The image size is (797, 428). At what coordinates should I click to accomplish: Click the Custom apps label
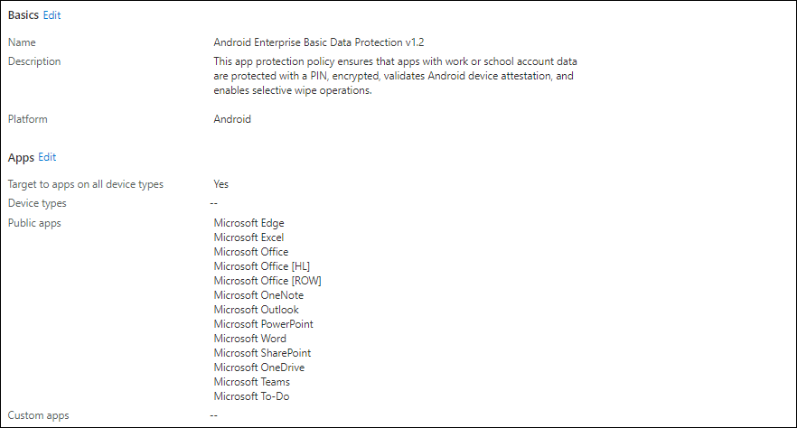click(x=39, y=416)
